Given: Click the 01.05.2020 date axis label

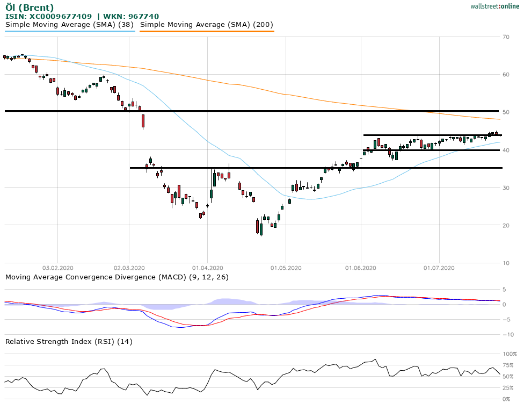Looking at the screenshot, I should (x=286, y=268).
